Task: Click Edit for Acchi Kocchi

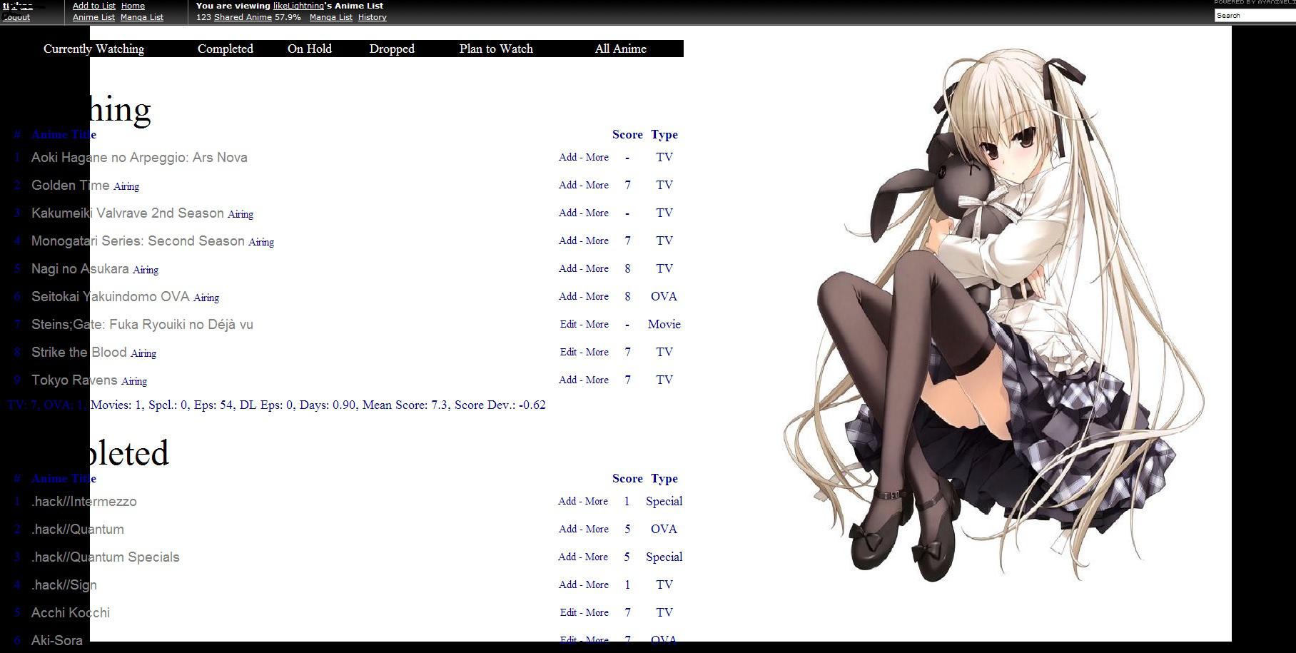Action: coord(569,612)
